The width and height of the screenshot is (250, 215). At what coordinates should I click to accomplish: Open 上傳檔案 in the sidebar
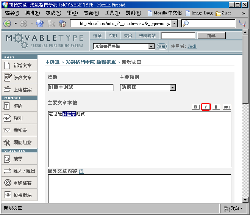click(x=19, y=89)
